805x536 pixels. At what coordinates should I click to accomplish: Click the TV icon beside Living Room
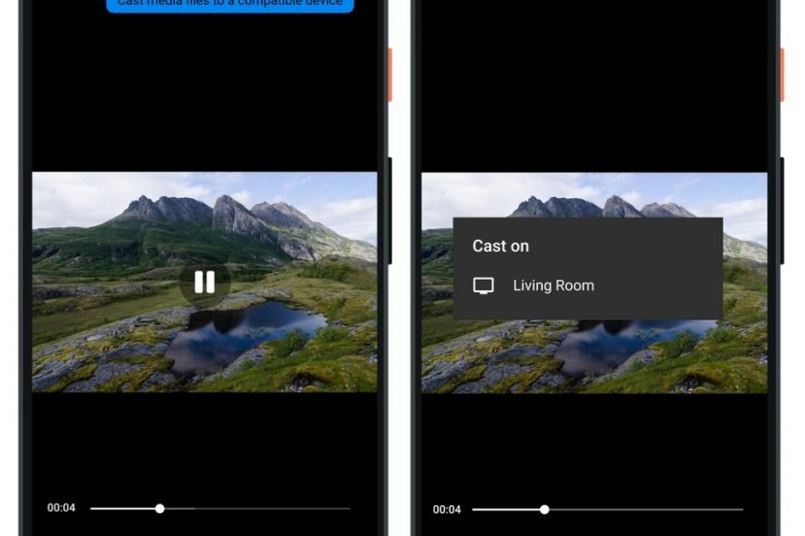coord(484,285)
